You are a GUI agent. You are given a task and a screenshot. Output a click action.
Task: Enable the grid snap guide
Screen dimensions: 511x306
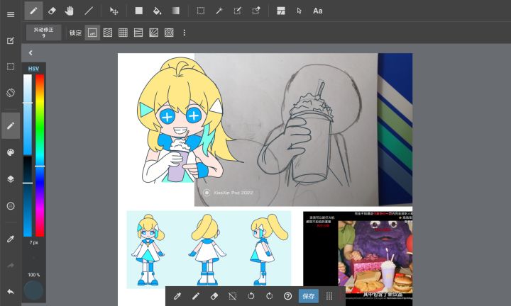pyautogui.click(x=123, y=33)
